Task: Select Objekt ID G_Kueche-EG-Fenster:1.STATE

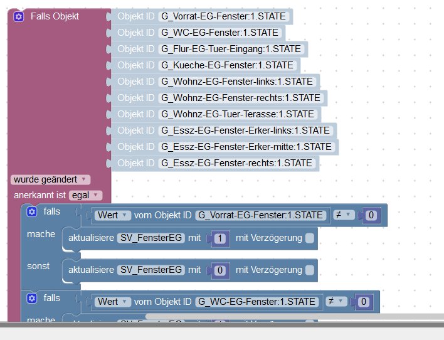Action: pyautogui.click(x=228, y=65)
